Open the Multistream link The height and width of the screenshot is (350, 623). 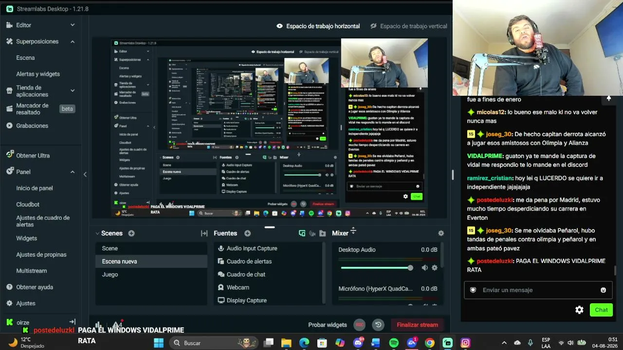(32, 271)
